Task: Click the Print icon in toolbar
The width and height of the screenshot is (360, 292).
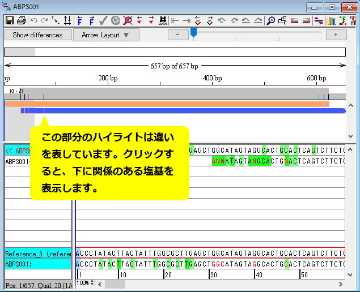Action: tap(21, 21)
